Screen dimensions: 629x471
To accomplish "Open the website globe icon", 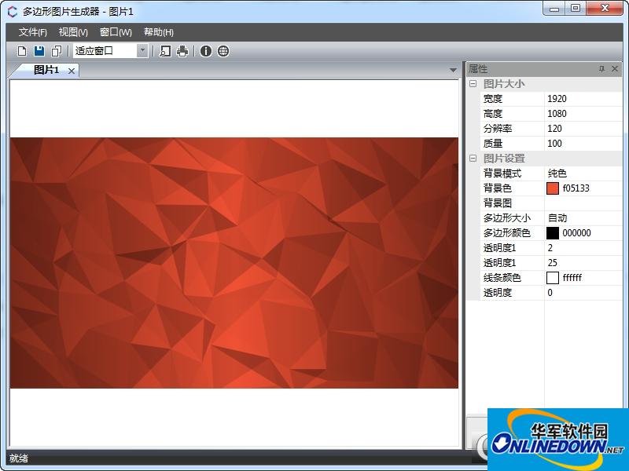I will [223, 51].
